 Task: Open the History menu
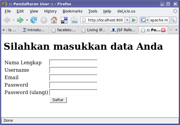(x=50, y=11)
